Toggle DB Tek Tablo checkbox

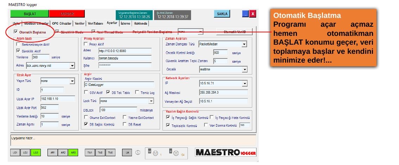click(x=108, y=93)
